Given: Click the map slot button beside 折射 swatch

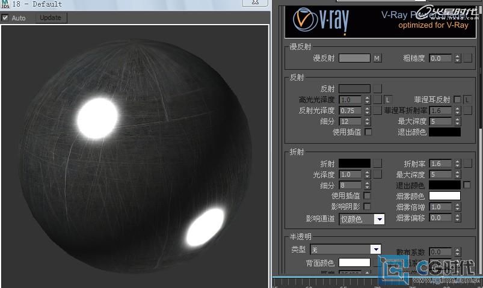Looking at the screenshot, I should coord(377,164).
